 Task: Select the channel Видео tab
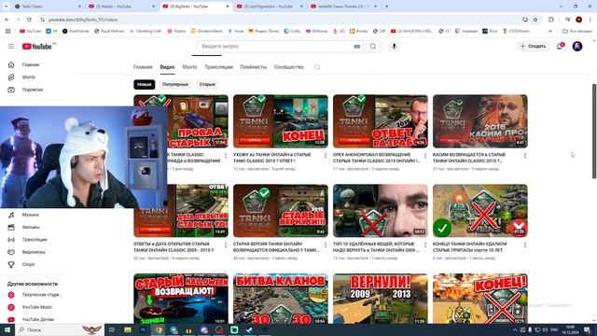point(167,67)
